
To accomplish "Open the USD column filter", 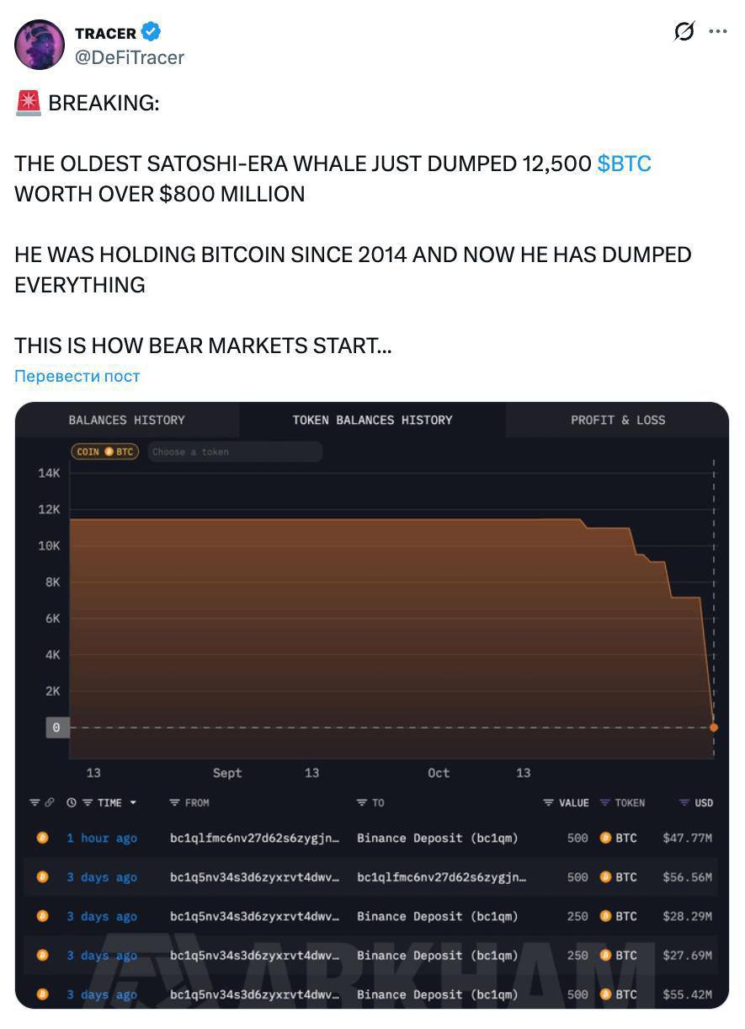I will click(x=684, y=803).
